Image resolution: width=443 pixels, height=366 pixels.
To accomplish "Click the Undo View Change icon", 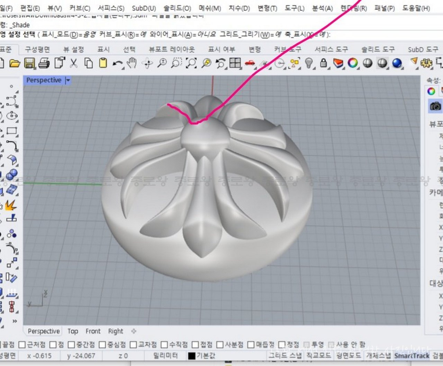I will (220, 63).
